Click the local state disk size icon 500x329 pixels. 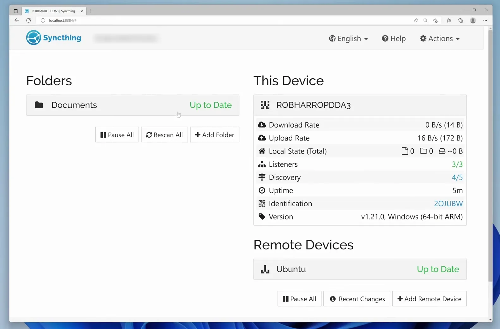coord(442,151)
